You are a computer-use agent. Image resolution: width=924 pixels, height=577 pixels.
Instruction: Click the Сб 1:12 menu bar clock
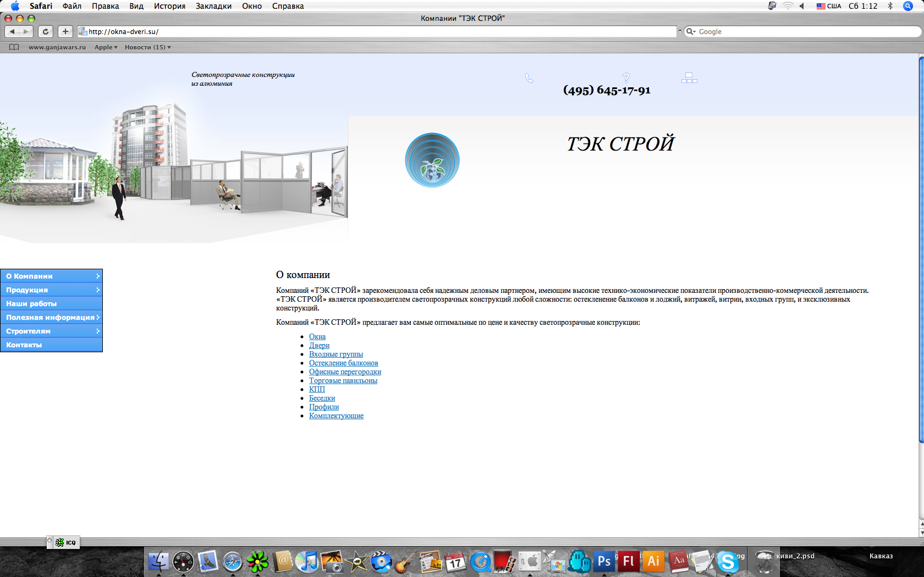pos(863,6)
